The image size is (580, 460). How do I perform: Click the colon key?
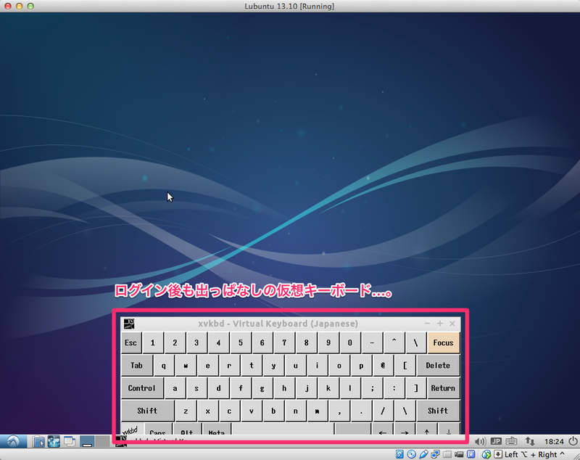pos(394,388)
